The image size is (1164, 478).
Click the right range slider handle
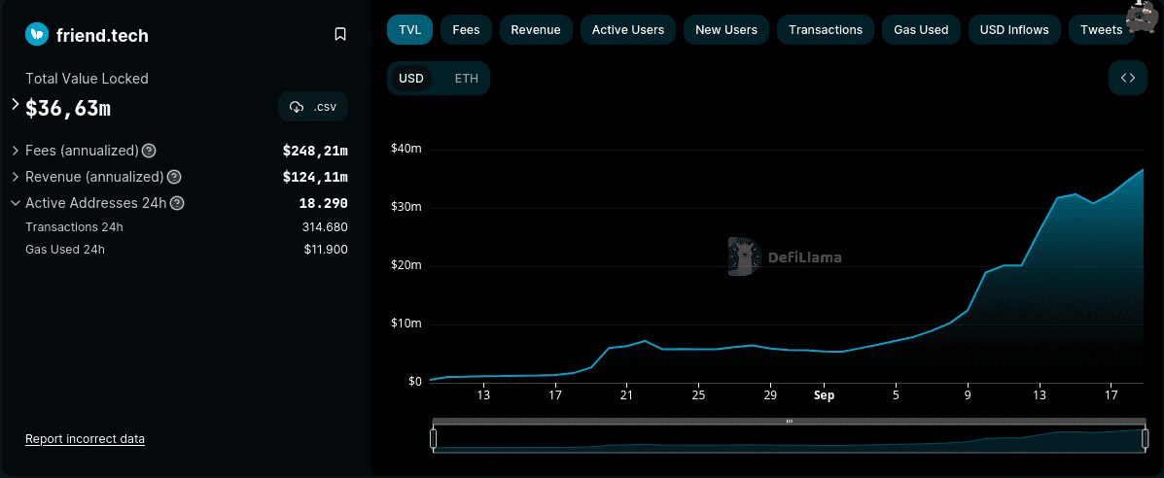[1146, 439]
